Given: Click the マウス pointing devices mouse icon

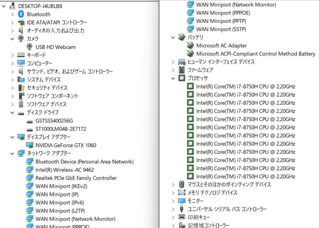Looking at the screenshot, I should pos(182,184).
